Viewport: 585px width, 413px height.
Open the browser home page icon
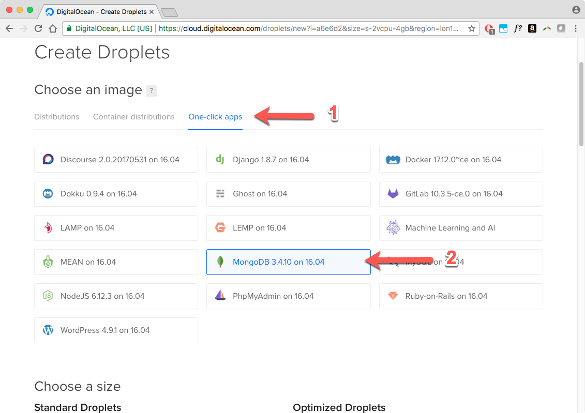tap(53, 28)
